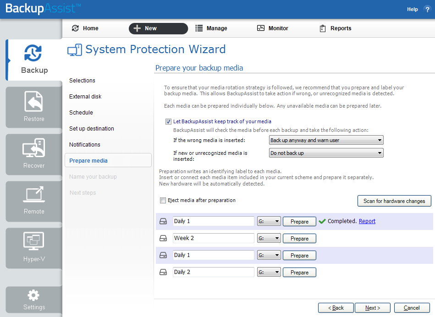Click the drive icon beside Daily 2
Screen dimensions: 435x317
pos(163,272)
